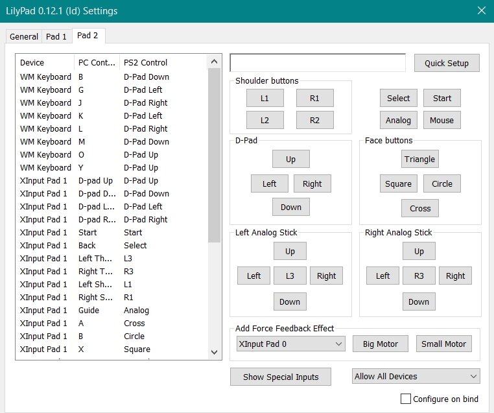494x413 pixels.
Task: Bind D-Pad Up button
Action: (291, 159)
